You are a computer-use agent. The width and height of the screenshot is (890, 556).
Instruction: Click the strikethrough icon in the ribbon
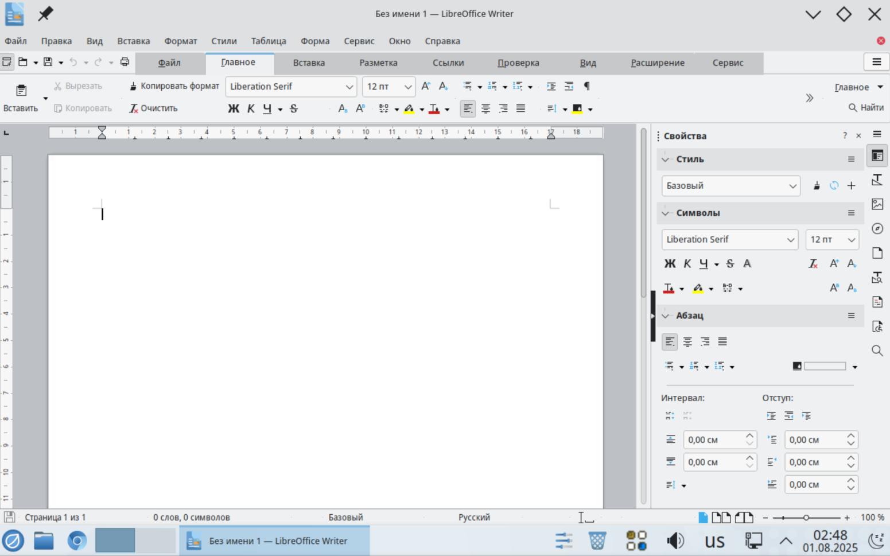point(294,108)
